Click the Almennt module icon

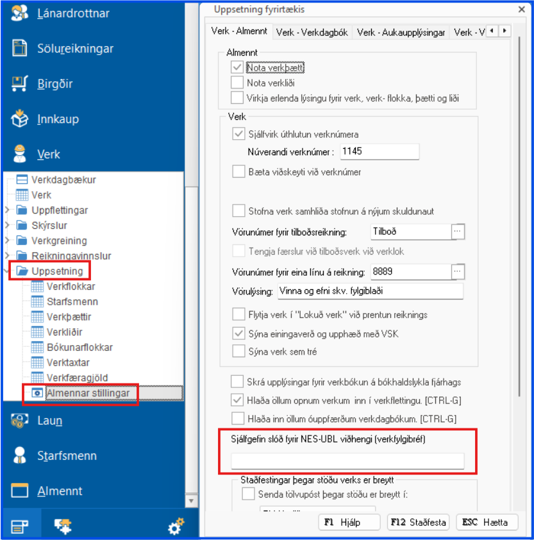(20, 491)
